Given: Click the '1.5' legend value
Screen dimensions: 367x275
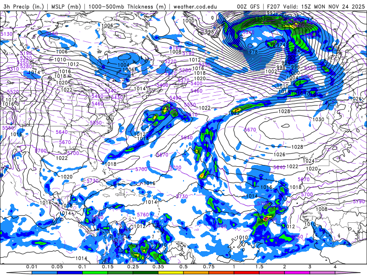Looking at the screenshot, I should tap(259, 267).
